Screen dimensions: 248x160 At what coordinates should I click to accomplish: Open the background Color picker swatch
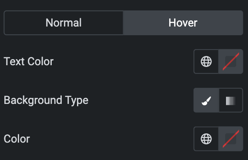pyautogui.click(x=231, y=139)
